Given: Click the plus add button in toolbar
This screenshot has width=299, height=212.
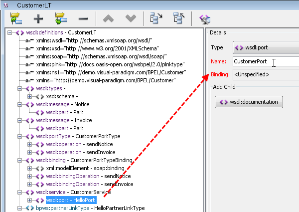Looking at the screenshot, I should point(38,18).
